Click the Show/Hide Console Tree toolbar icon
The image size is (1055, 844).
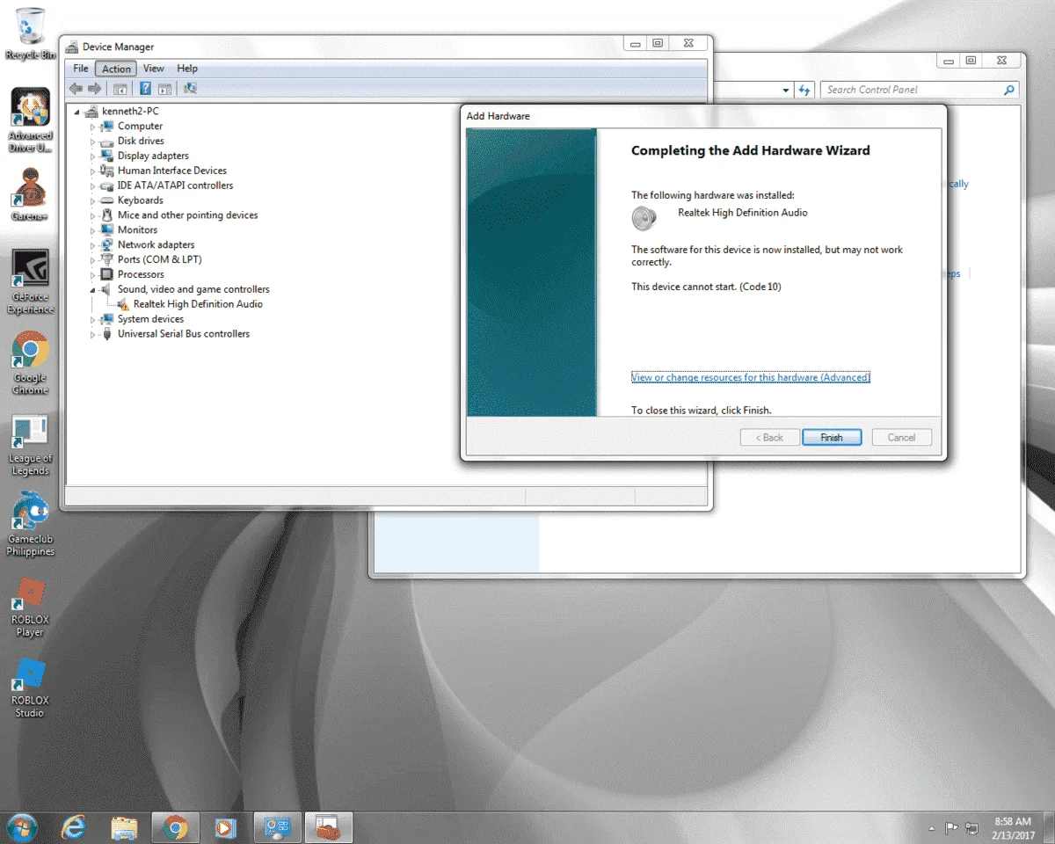click(x=120, y=88)
